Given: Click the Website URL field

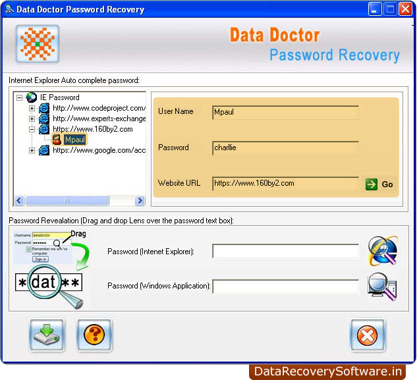Looking at the screenshot, I should point(285,184).
